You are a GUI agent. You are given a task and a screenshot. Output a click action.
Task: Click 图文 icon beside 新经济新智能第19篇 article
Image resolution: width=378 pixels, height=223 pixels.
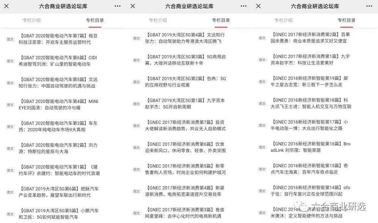tap(262, 82)
